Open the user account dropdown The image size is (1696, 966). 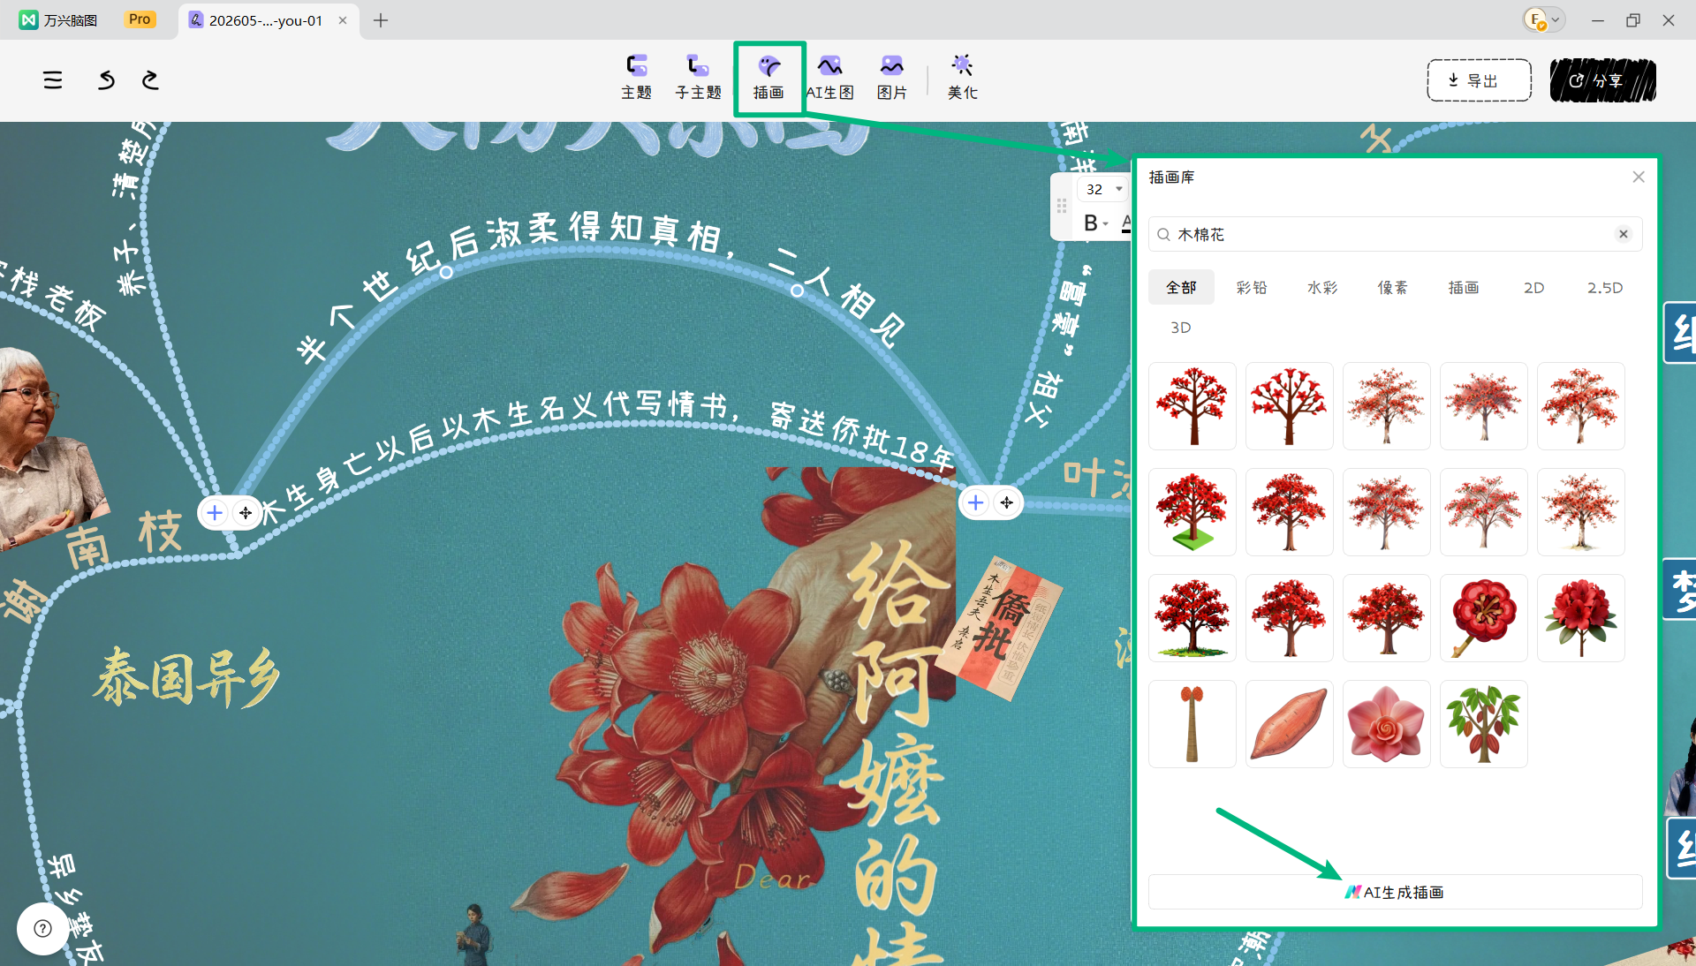pos(1544,19)
